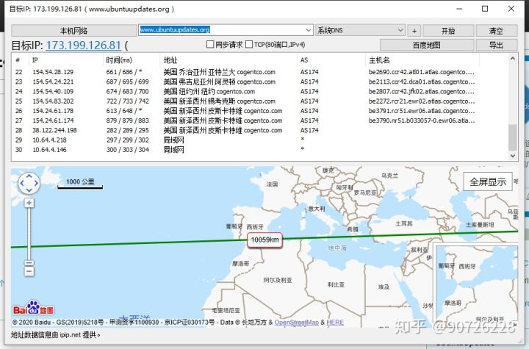Select hop row 10.64.4.146

[260, 150]
